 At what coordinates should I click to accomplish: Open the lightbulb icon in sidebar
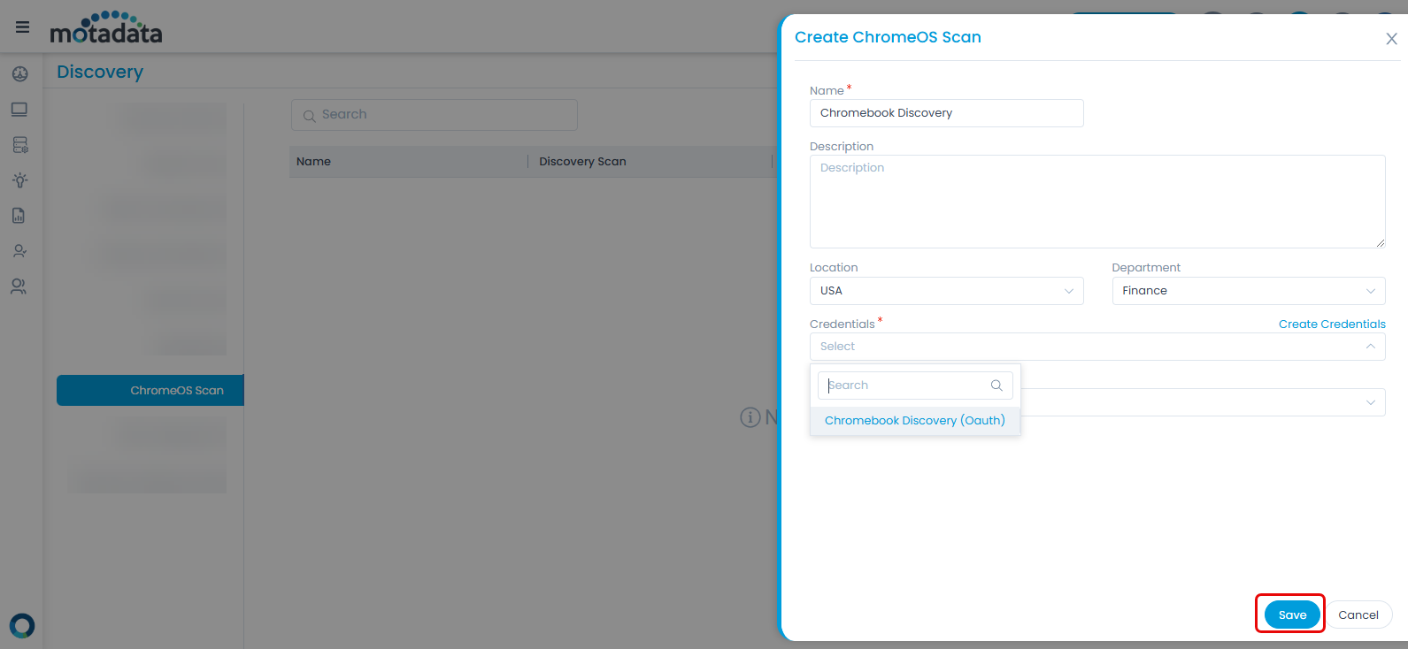pyautogui.click(x=19, y=180)
